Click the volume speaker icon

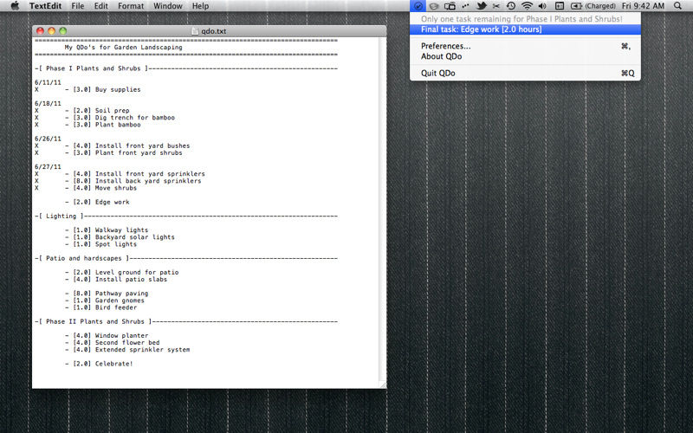[x=542, y=6]
